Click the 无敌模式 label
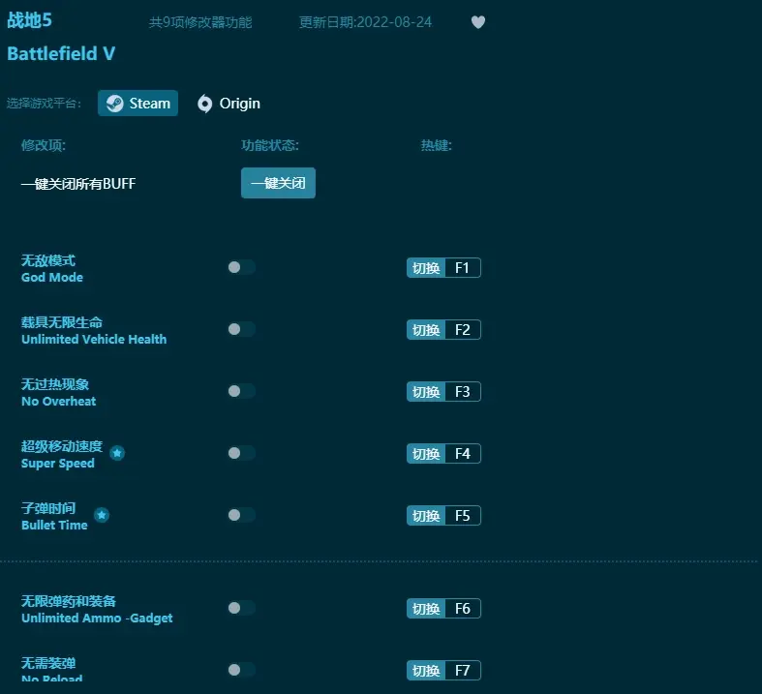Image resolution: width=762 pixels, height=694 pixels. coord(48,260)
